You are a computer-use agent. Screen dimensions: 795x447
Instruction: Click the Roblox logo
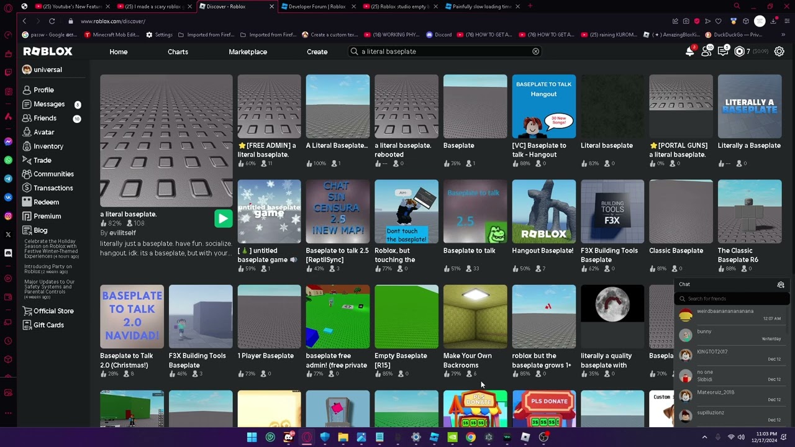point(48,52)
